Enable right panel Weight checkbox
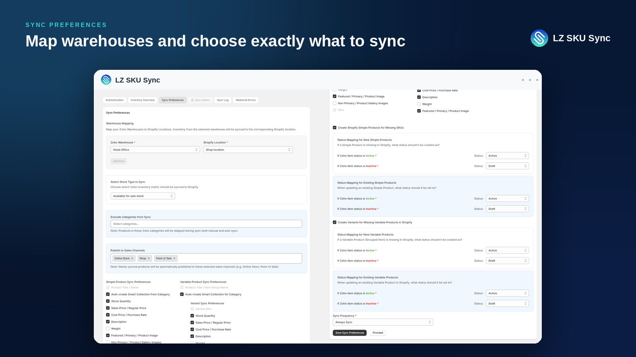 coord(419,104)
